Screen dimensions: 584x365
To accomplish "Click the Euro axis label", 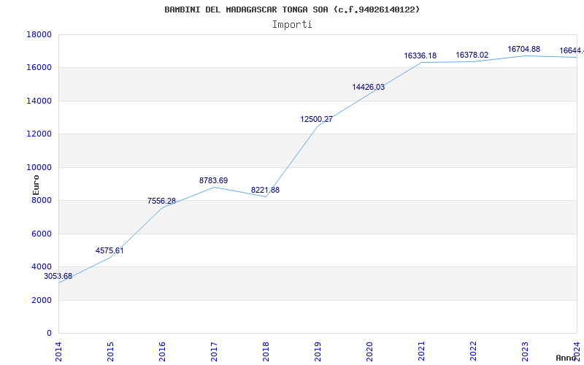I will coord(36,185).
